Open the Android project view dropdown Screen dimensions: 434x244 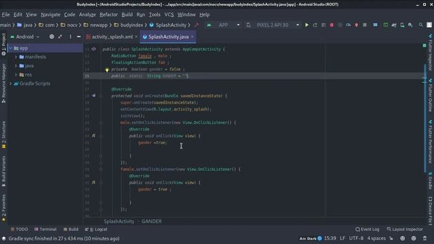[25, 37]
